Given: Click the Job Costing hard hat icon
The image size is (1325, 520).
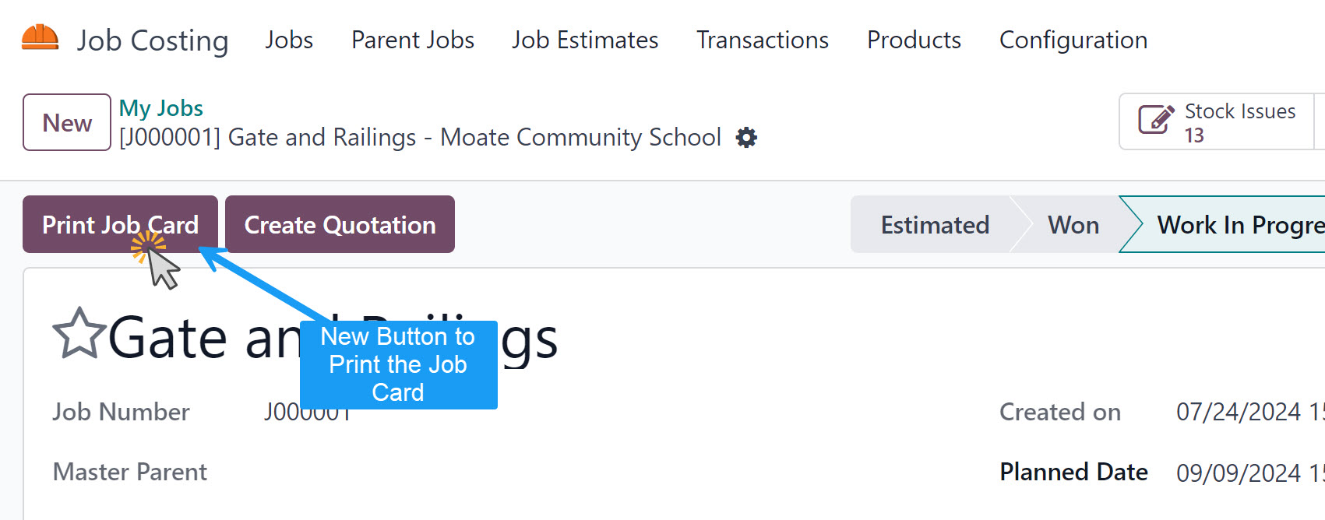Looking at the screenshot, I should (40, 38).
